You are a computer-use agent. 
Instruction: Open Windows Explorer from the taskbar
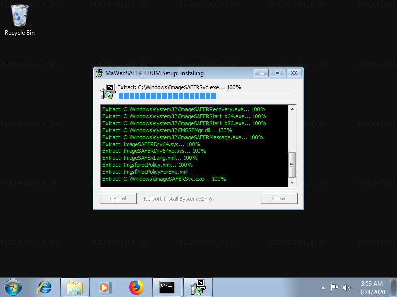(75, 288)
